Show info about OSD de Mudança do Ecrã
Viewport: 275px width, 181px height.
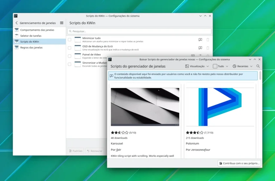[x=200, y=48]
